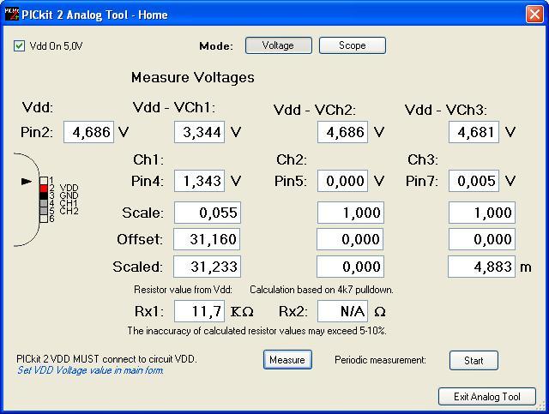
Task: Start periodic measurement
Action: click(x=474, y=361)
